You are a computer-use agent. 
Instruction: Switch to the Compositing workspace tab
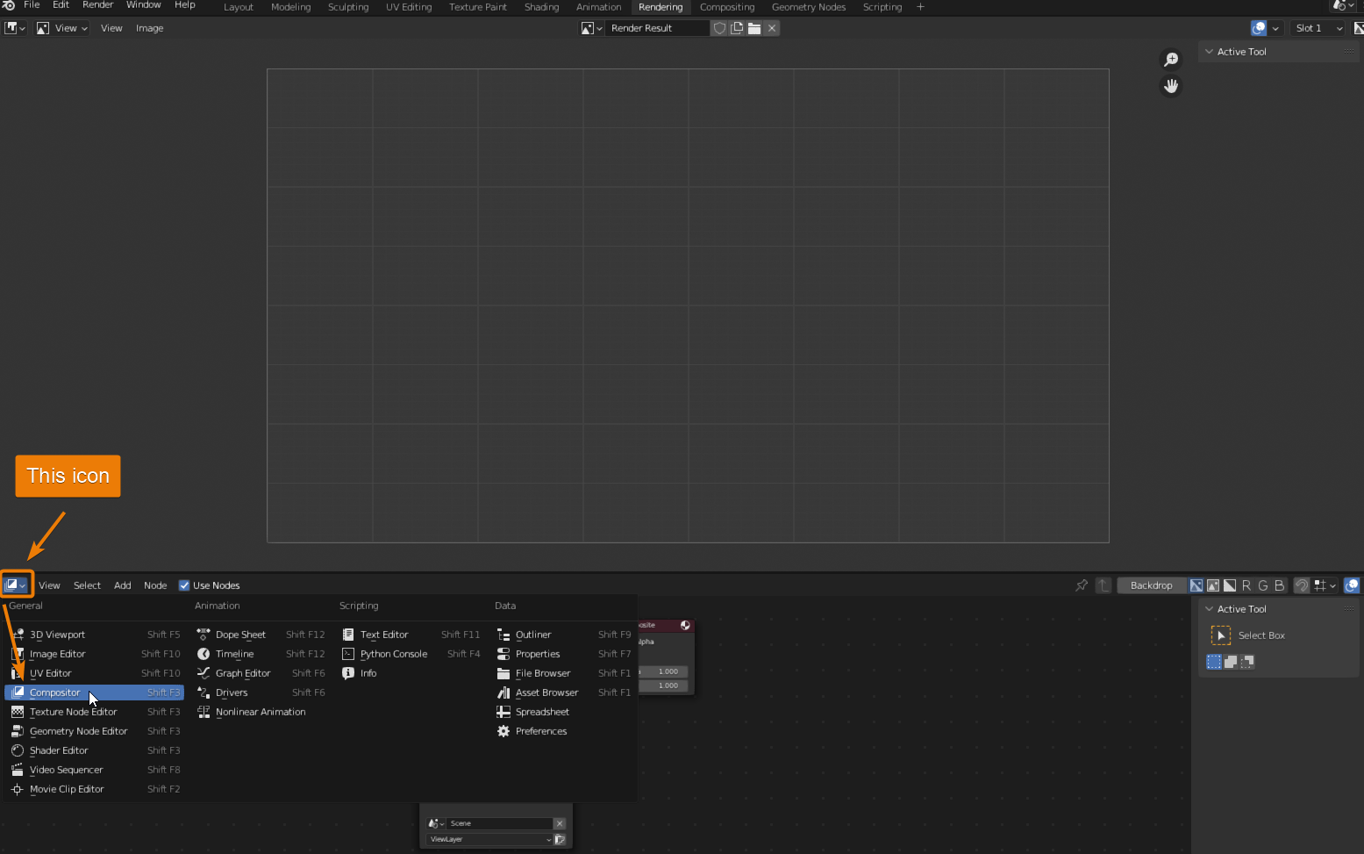727,7
